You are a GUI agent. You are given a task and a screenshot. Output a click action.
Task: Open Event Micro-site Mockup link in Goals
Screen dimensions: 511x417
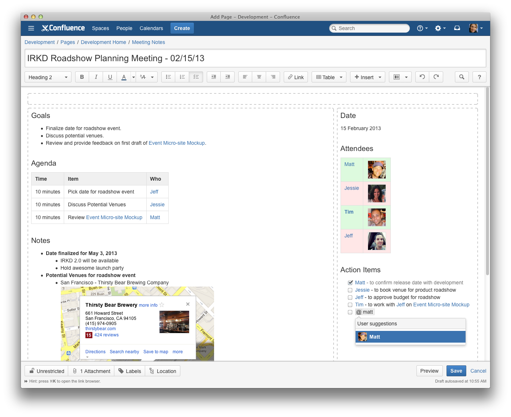pyautogui.click(x=177, y=143)
